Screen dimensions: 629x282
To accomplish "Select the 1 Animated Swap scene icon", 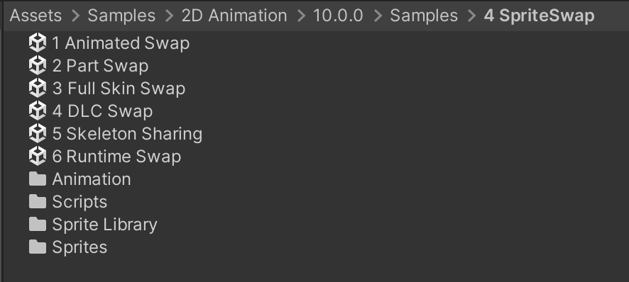I will tap(38, 43).
